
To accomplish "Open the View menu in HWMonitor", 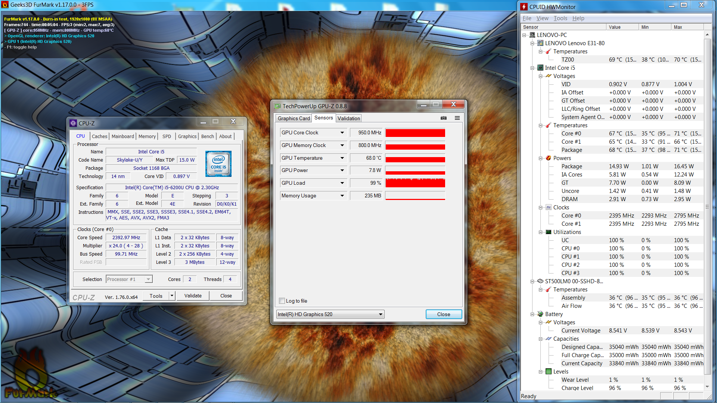I will coord(542,18).
